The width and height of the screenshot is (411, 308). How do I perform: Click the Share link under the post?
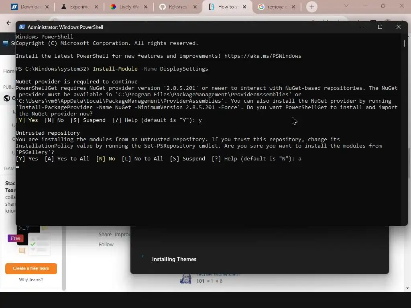point(105,234)
